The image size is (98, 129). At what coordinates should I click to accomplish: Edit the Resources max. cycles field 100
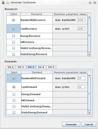pos(81,29)
